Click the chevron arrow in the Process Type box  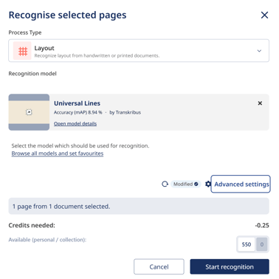coord(259,51)
